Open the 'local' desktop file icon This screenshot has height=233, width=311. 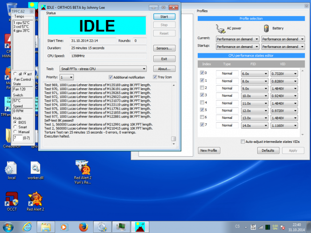click(12, 169)
